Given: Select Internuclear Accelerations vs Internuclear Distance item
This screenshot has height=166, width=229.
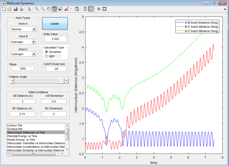Looking at the screenshot, I should (36, 147).
